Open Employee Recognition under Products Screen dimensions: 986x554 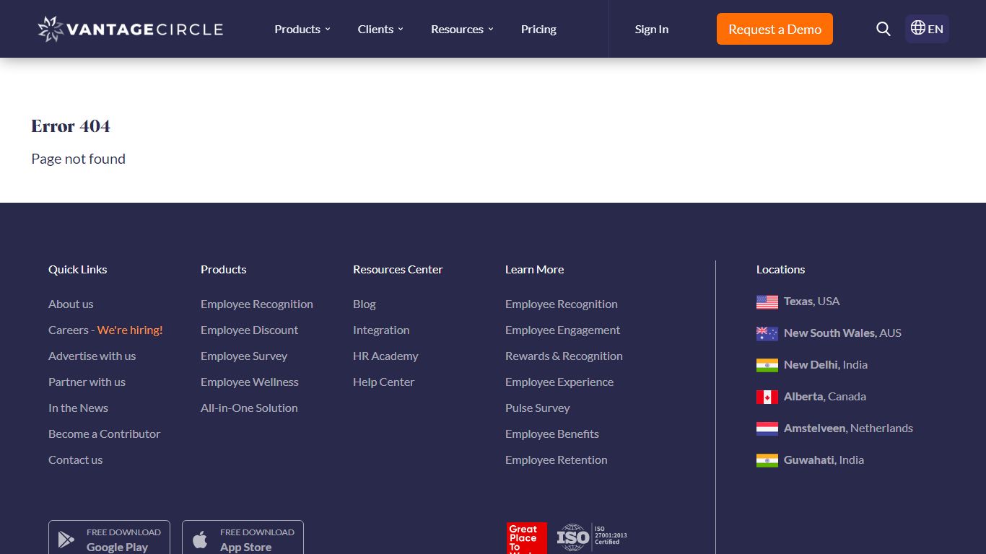[257, 304]
